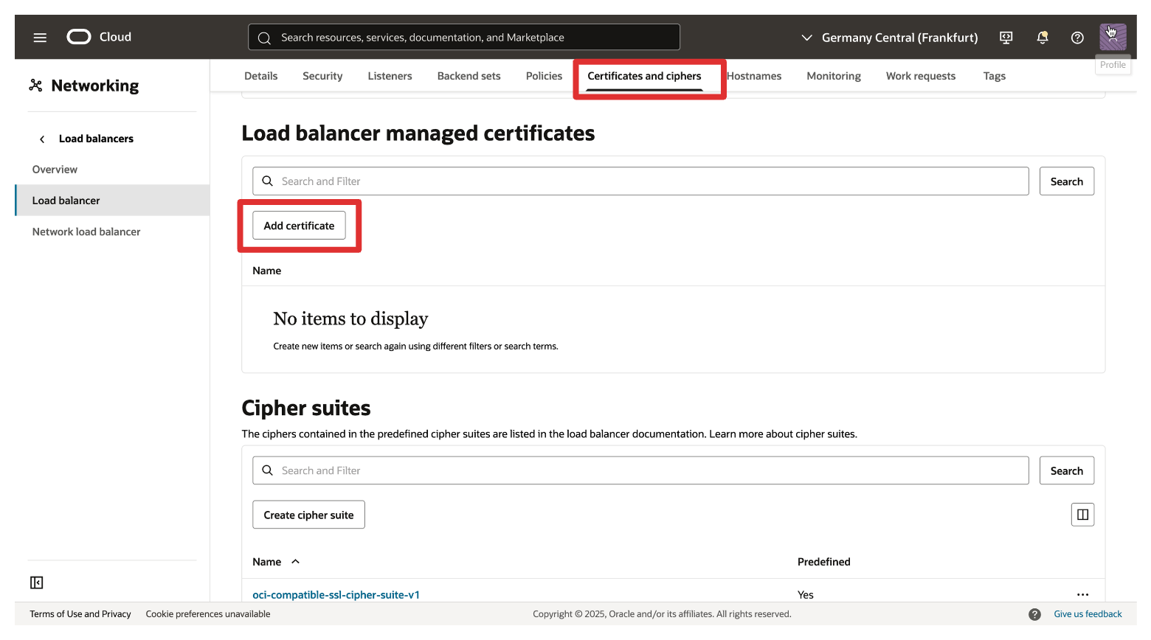Open the oci-compatible-ssl-cipher-suite-v1 link
Image resolution: width=1151 pixels, height=640 pixels.
point(336,594)
